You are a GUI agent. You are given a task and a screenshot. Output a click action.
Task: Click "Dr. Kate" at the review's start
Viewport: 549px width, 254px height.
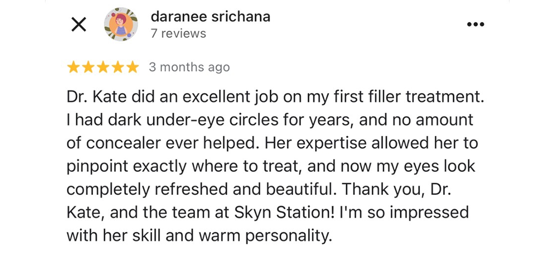coord(93,98)
